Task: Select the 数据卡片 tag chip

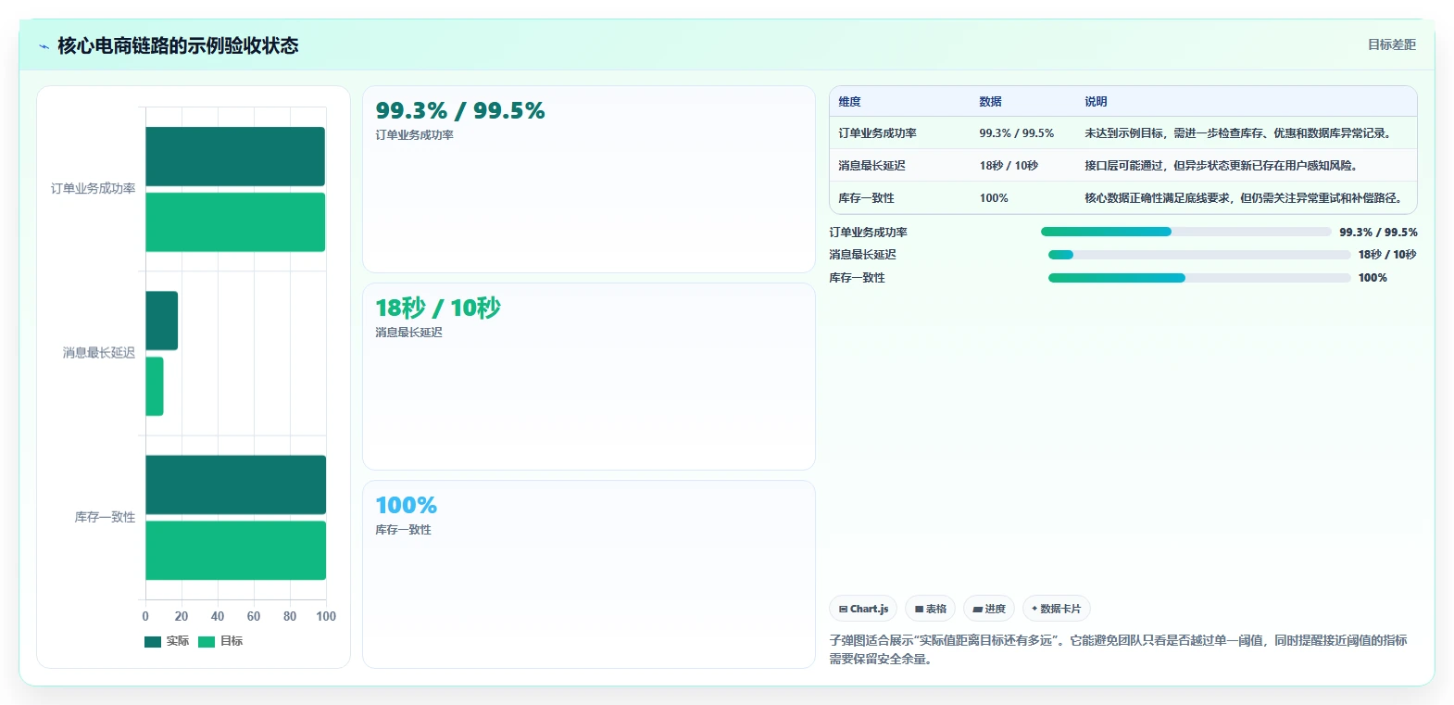Action: click(1057, 609)
